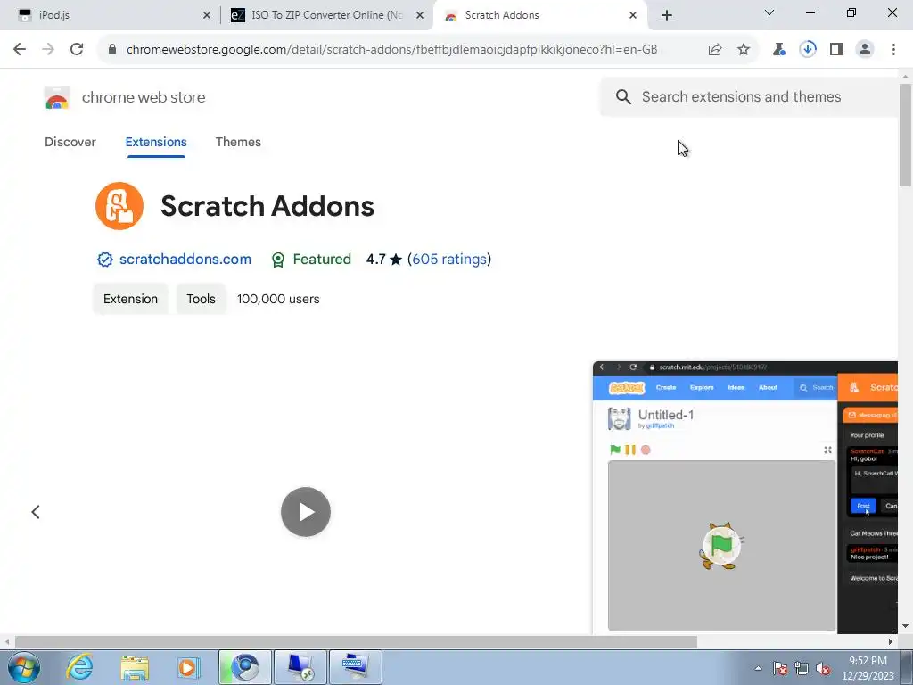Click the 4.7 star rating text
Image resolution: width=913 pixels, height=685 pixels.
tap(383, 260)
